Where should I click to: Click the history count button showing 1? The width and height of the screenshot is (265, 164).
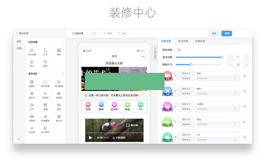[95, 33]
